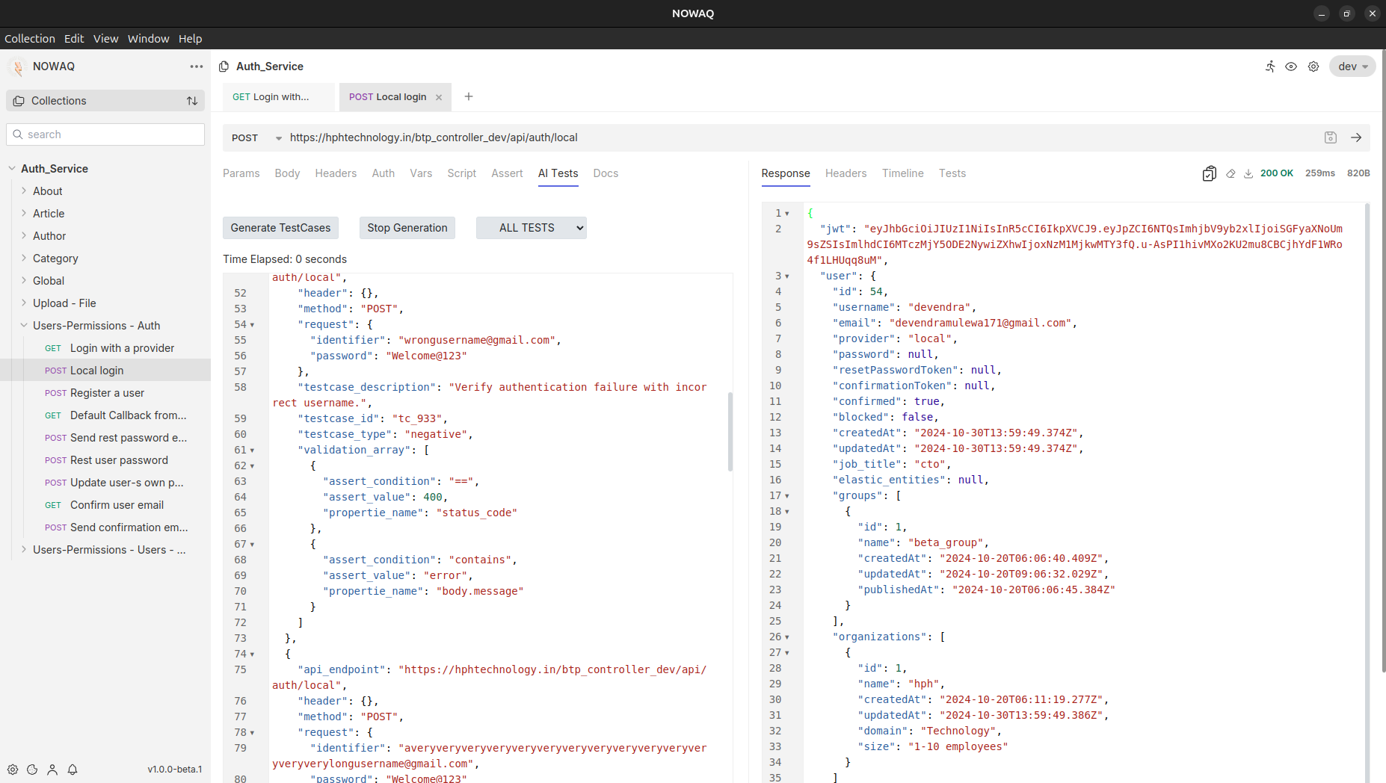
Task: Switch to the Params tab
Action: (241, 173)
